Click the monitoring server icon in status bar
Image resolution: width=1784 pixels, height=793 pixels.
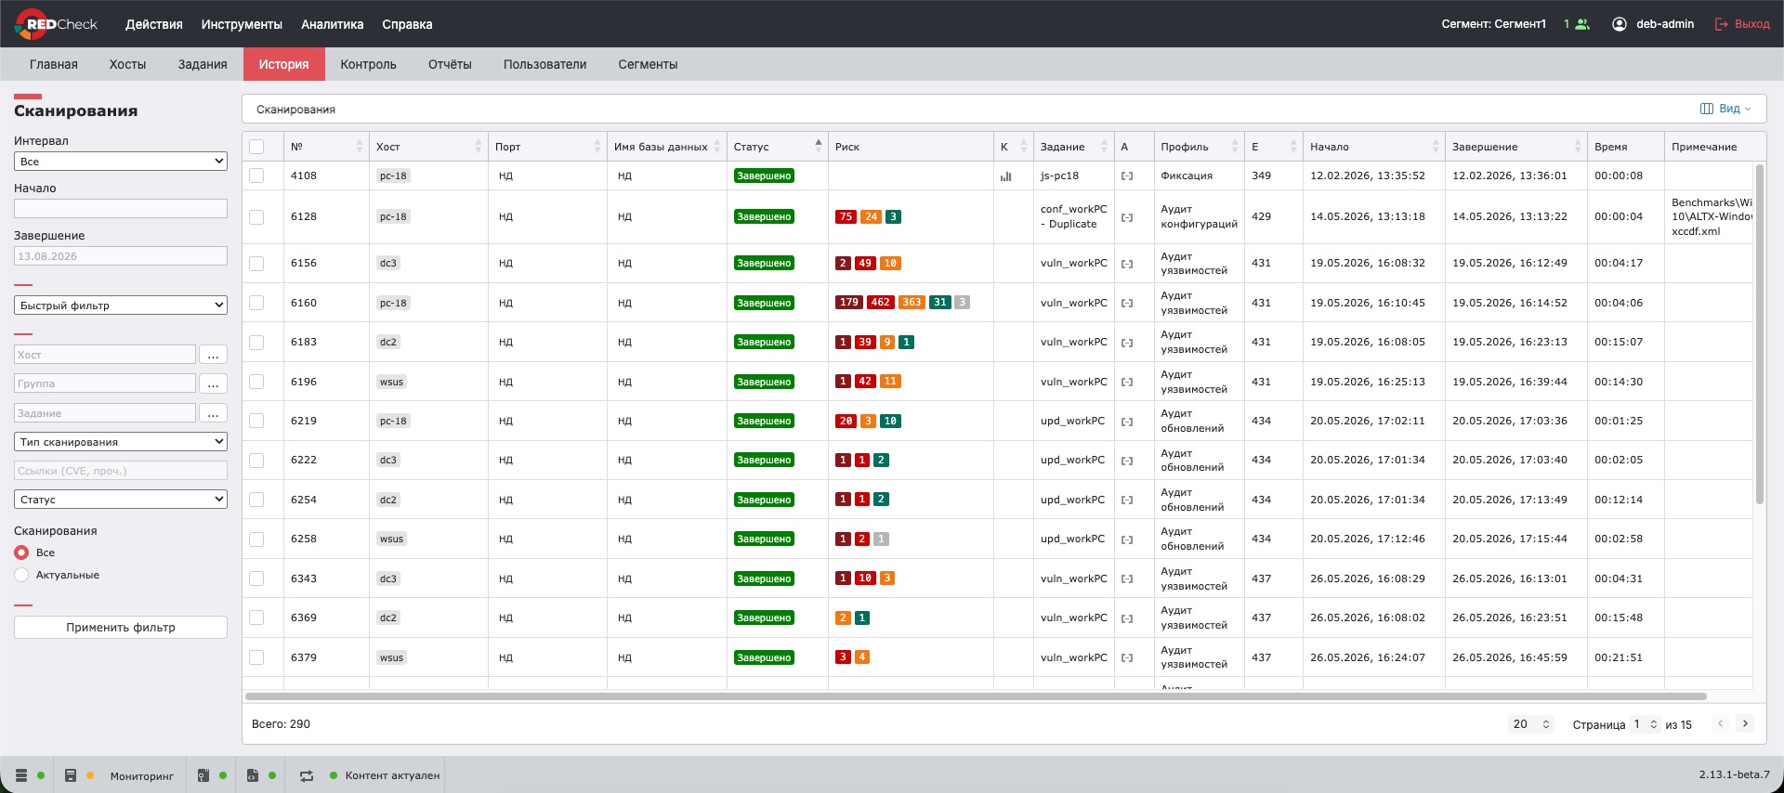tap(71, 775)
